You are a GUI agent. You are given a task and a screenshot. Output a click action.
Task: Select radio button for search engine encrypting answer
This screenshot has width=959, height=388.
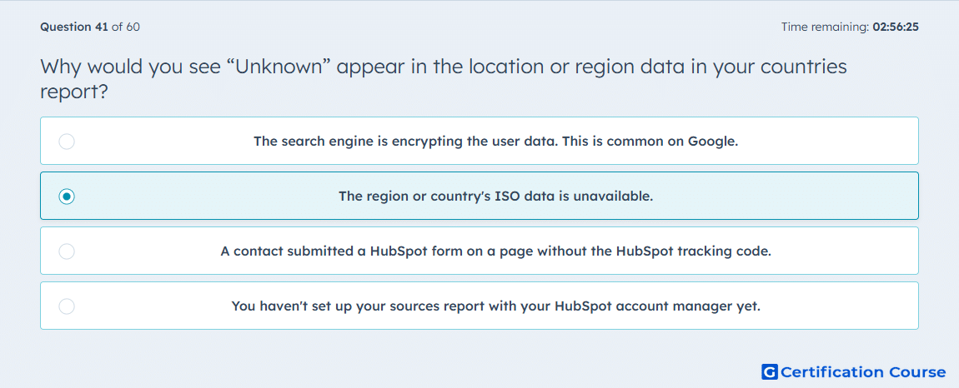pos(67,142)
